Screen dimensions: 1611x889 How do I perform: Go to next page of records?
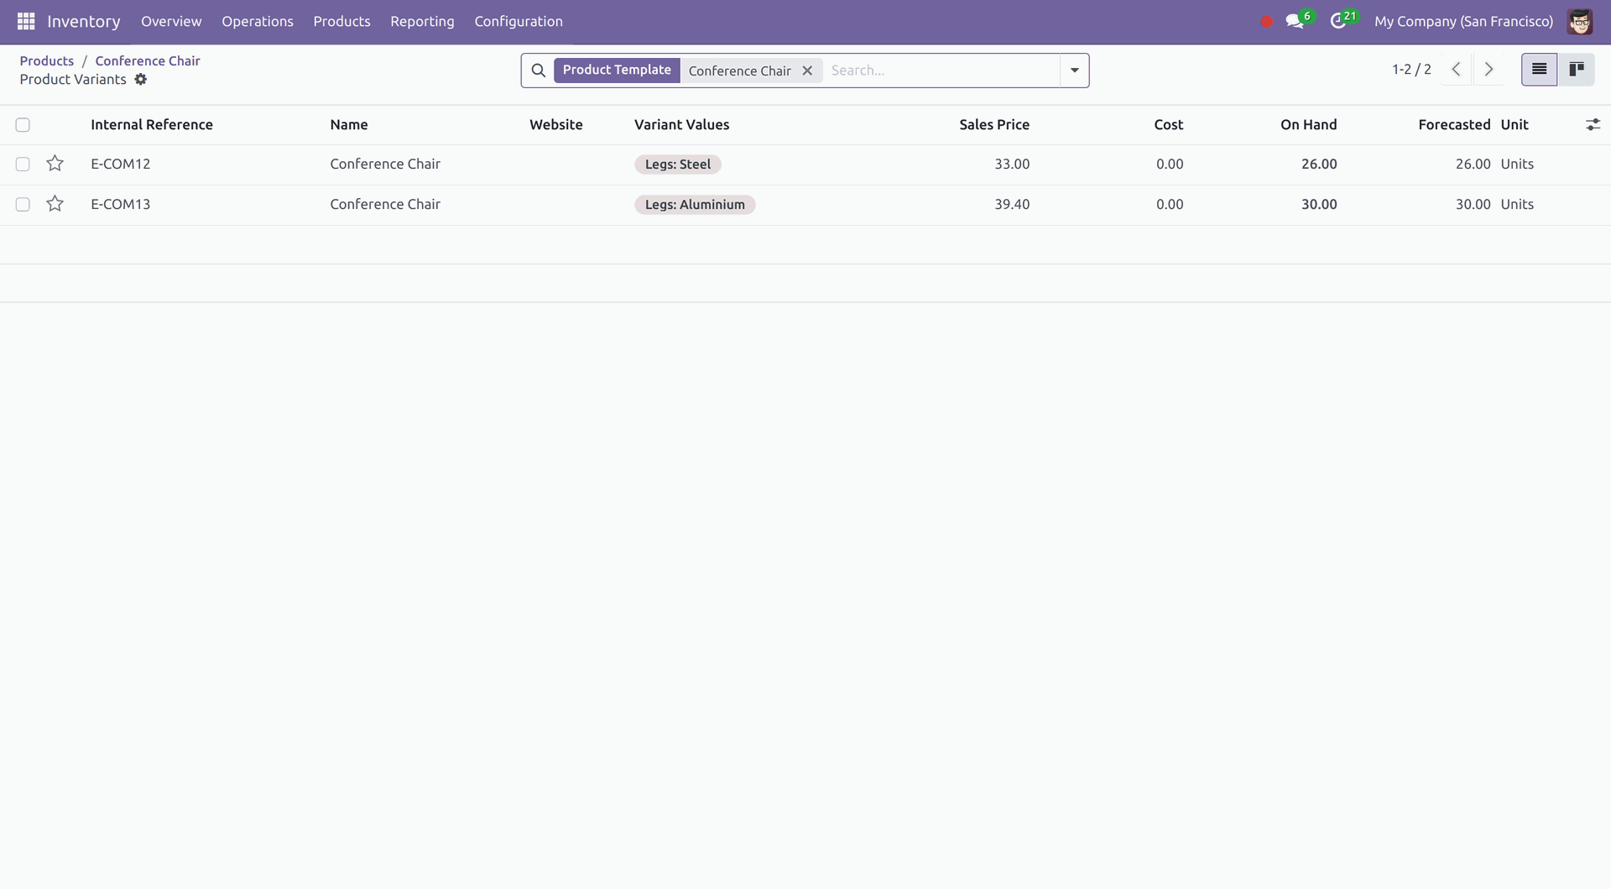point(1489,70)
